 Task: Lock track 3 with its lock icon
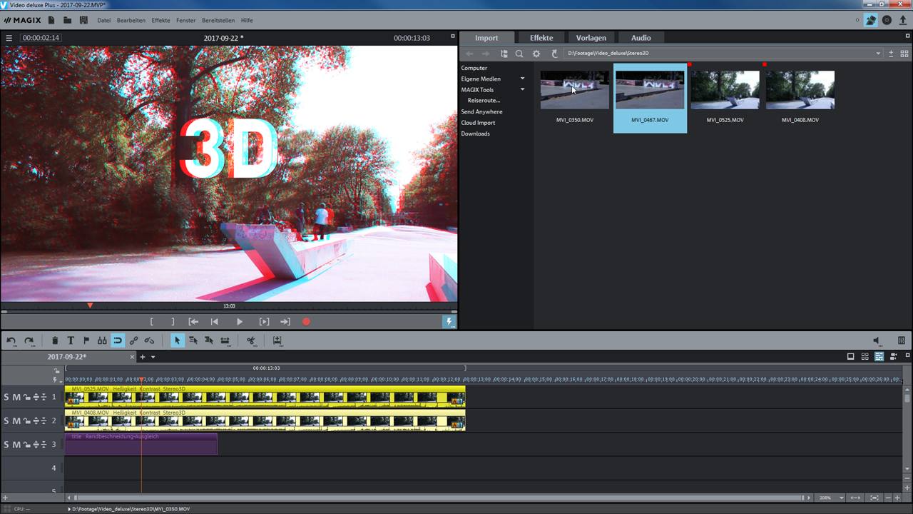26,444
